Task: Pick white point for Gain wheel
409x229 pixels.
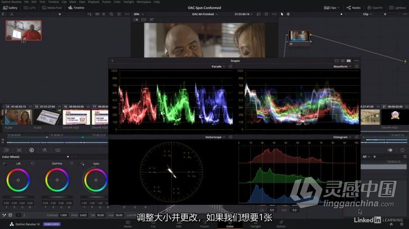Action: pos(82,164)
